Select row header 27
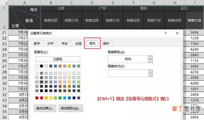 point(4,66)
